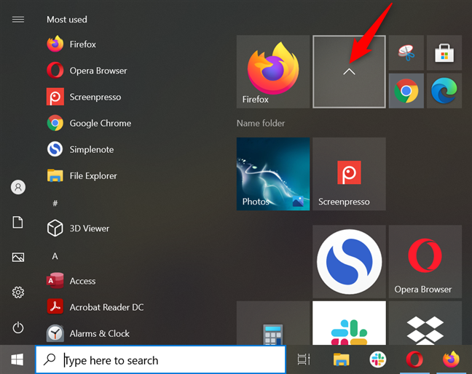The image size is (472, 374).
Task: Launch the Slack tile
Action: tap(349, 323)
